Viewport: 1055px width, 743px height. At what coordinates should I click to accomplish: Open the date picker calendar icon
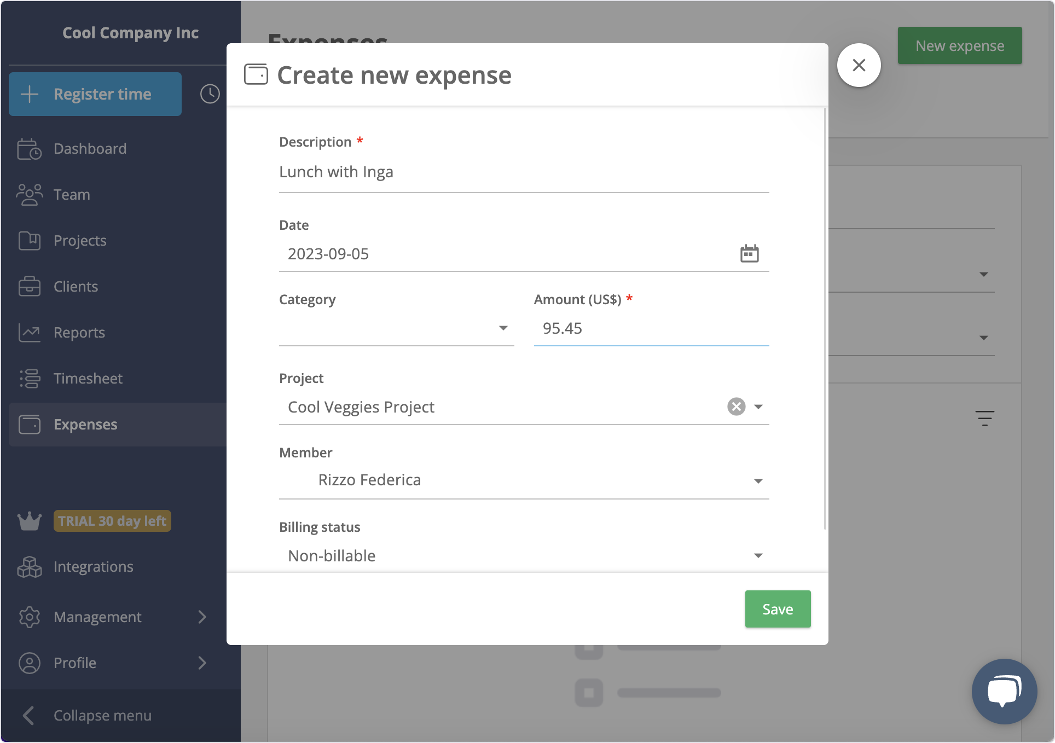pyautogui.click(x=749, y=254)
